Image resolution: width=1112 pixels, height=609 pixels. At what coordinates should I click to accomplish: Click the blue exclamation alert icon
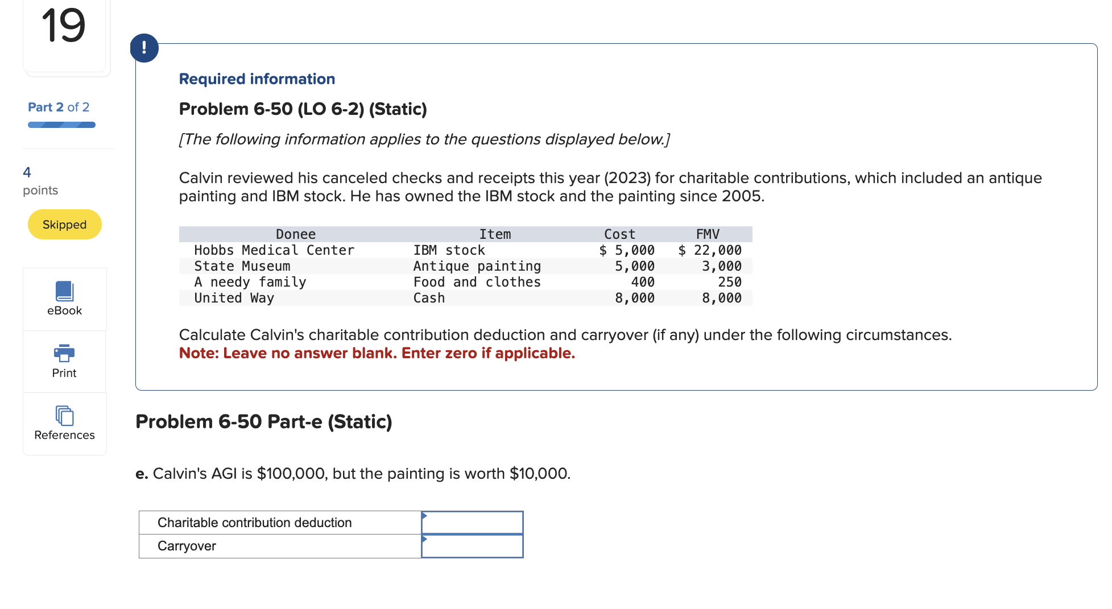tap(144, 48)
